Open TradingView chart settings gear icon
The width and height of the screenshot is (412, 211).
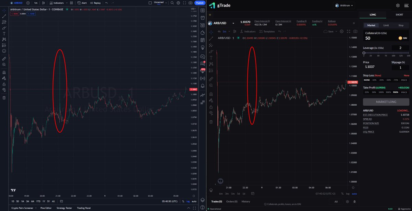pyautogui.click(x=178, y=3)
